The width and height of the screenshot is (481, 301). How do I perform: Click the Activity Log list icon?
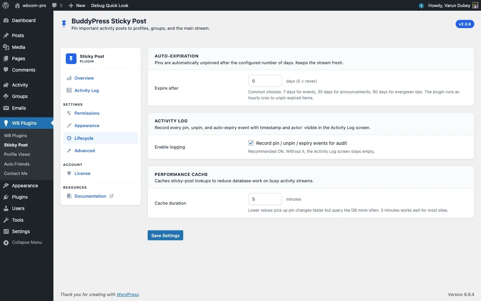[69, 90]
